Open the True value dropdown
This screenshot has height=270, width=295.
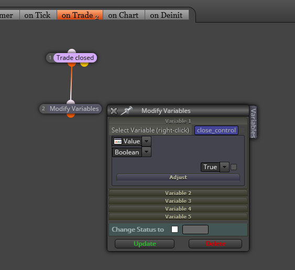224,167
